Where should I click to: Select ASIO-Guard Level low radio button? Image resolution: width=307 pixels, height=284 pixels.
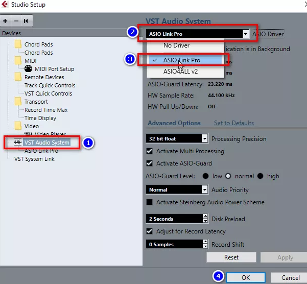205,176
